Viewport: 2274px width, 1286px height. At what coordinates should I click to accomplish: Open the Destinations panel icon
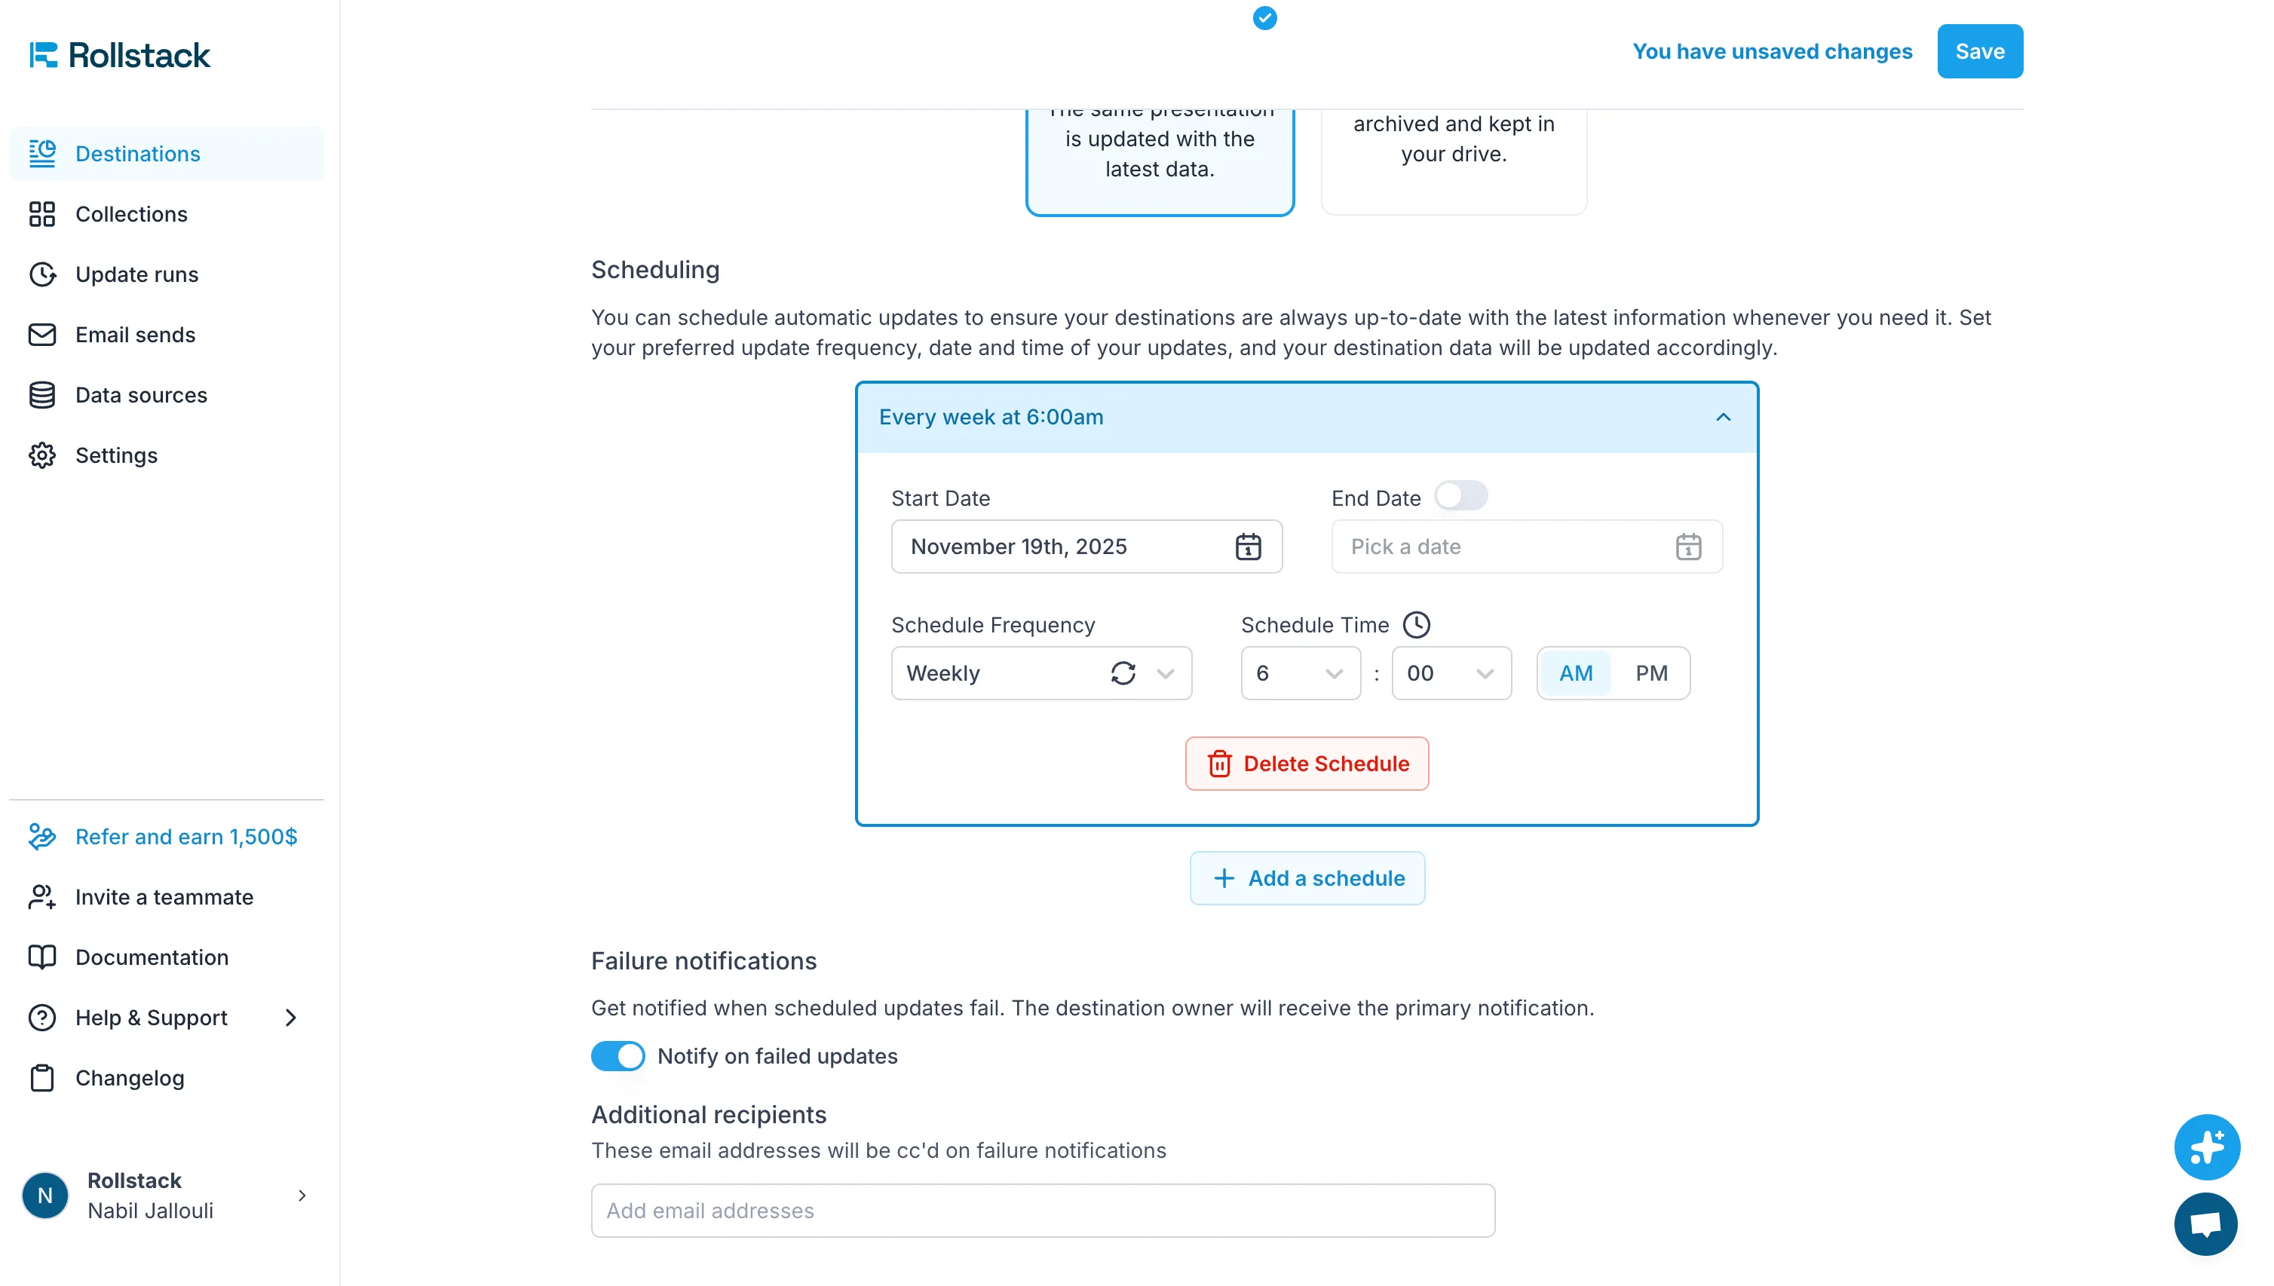[x=41, y=153]
